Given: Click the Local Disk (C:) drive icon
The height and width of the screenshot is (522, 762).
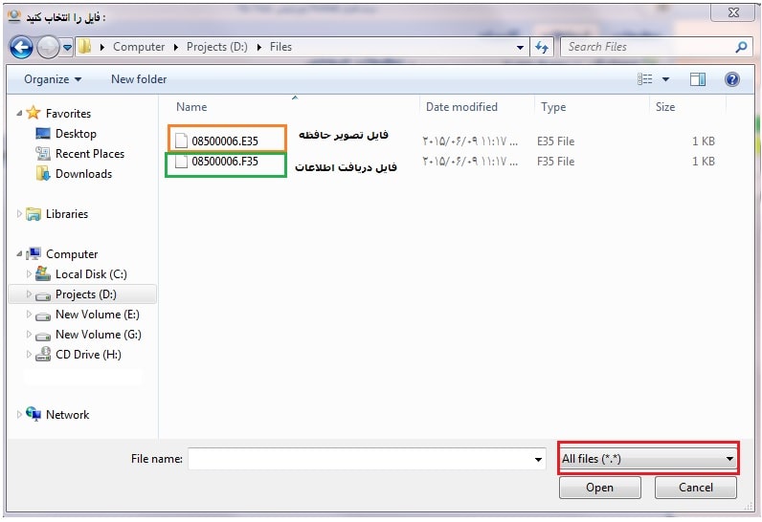Looking at the screenshot, I should [43, 273].
